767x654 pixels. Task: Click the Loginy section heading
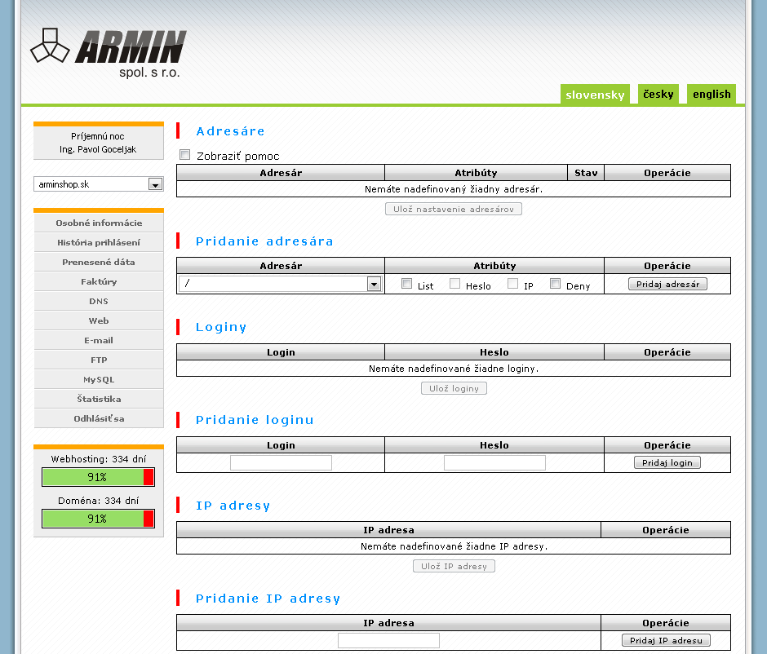click(221, 327)
